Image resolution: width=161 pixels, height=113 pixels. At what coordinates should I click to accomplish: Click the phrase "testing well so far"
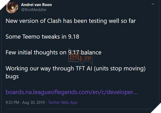click(x=112, y=21)
